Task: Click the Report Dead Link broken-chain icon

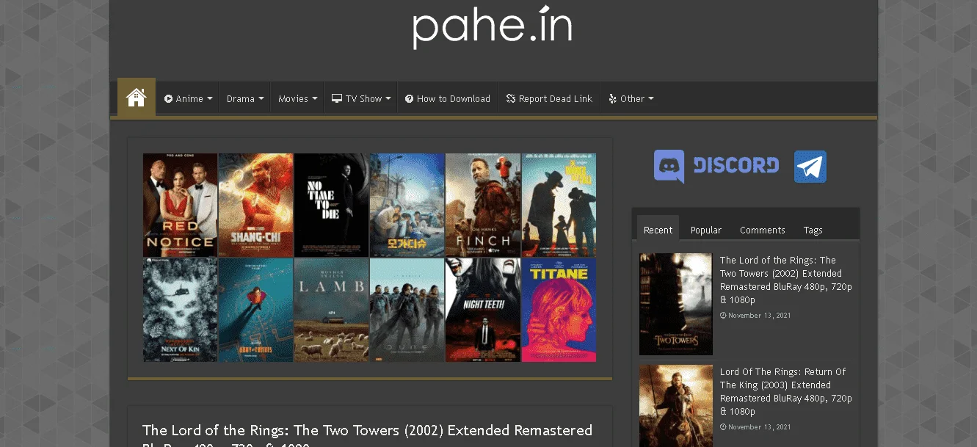Action: [511, 98]
